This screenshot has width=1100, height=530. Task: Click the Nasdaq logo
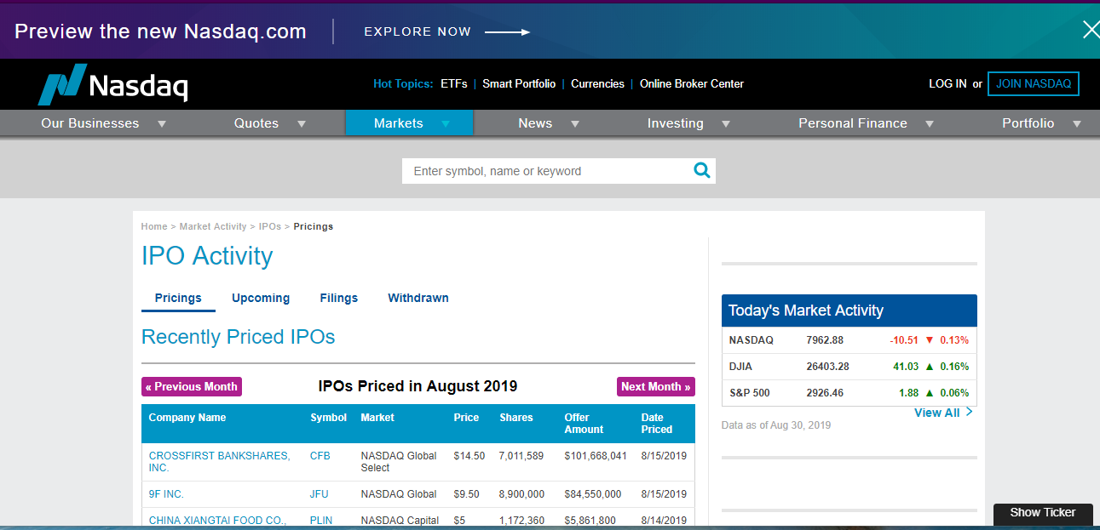tap(112, 83)
